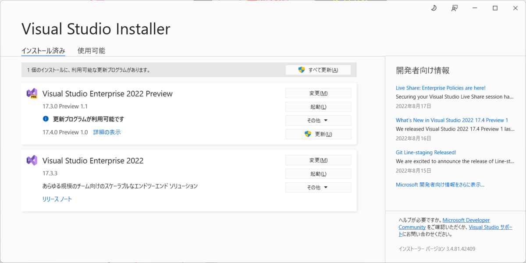Image resolution: width=526 pixels, height=263 pixels.
Task: Click 変更(M) for Enterprise 2022 Preview
Action: pyautogui.click(x=318, y=93)
